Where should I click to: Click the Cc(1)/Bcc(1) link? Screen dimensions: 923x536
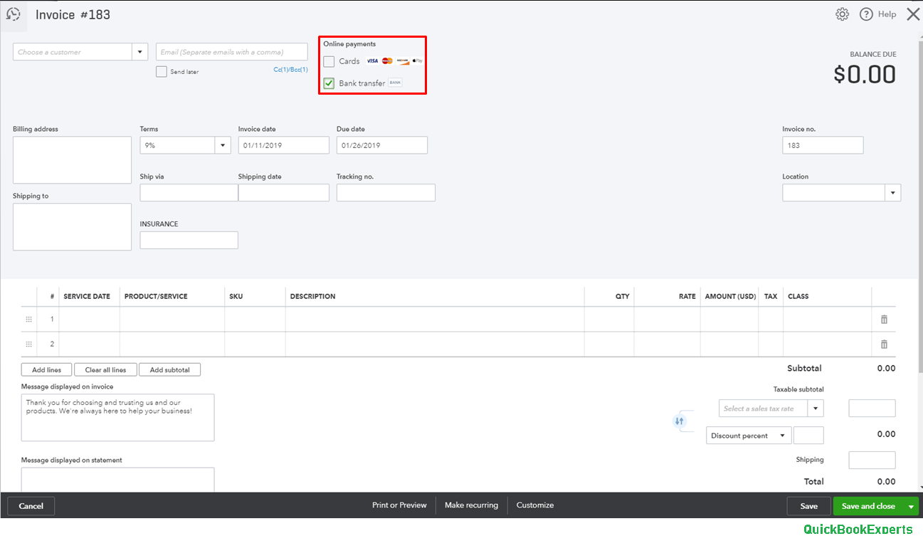pyautogui.click(x=290, y=69)
